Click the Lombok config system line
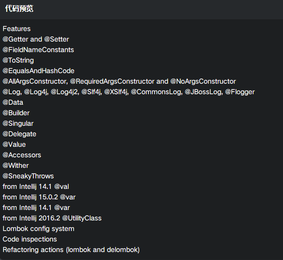 point(39,229)
